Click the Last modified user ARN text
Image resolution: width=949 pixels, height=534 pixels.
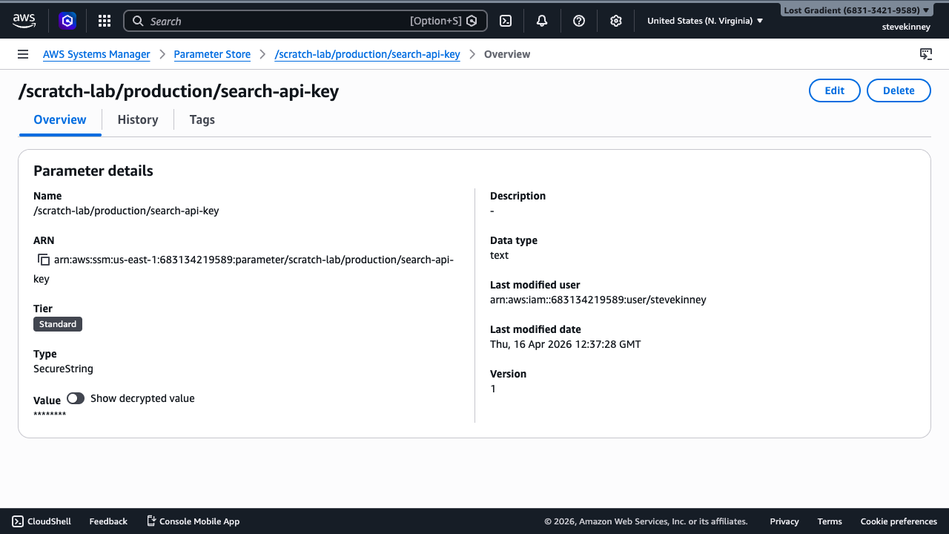pyautogui.click(x=598, y=300)
